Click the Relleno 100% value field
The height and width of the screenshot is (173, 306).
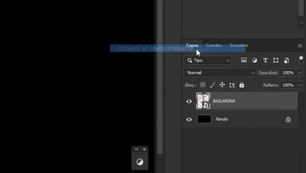pos(288,85)
